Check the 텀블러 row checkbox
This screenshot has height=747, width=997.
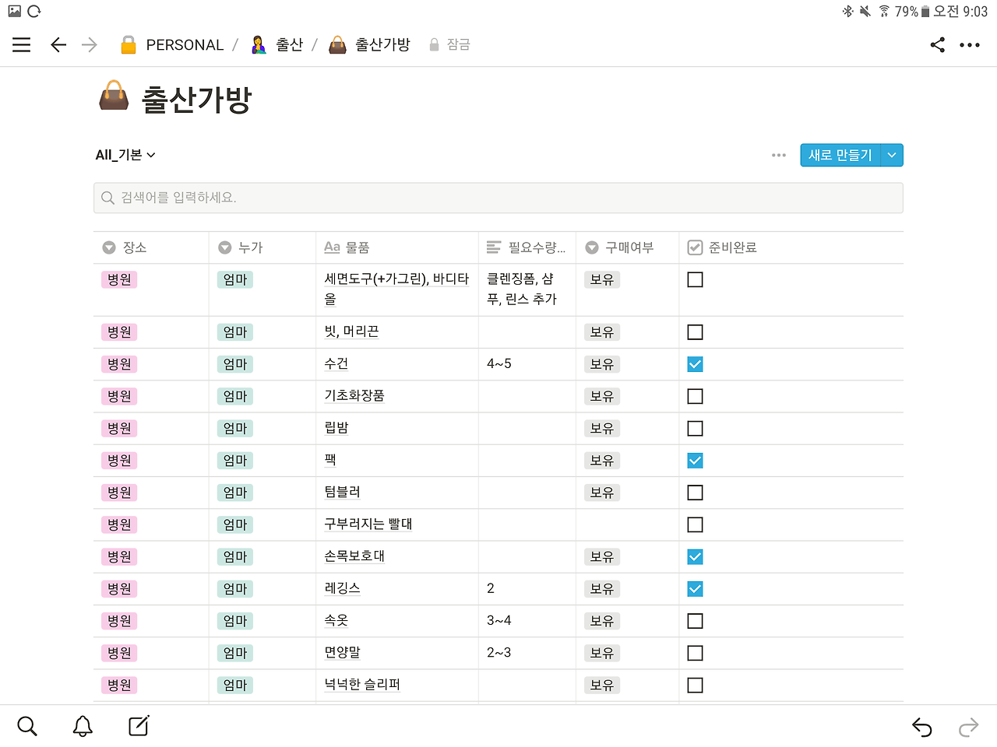tap(696, 493)
